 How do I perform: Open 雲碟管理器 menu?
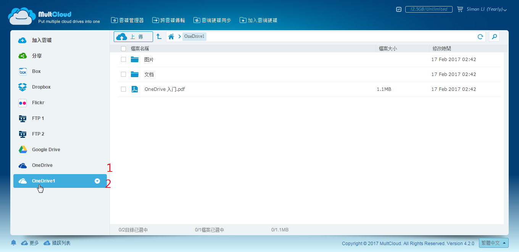pos(127,20)
